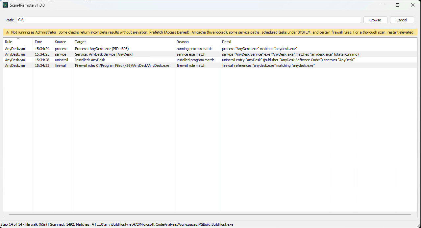Click the 'Scanned: 1492, Matches: 4' status text
This screenshot has width=421, height=228.
point(72,224)
